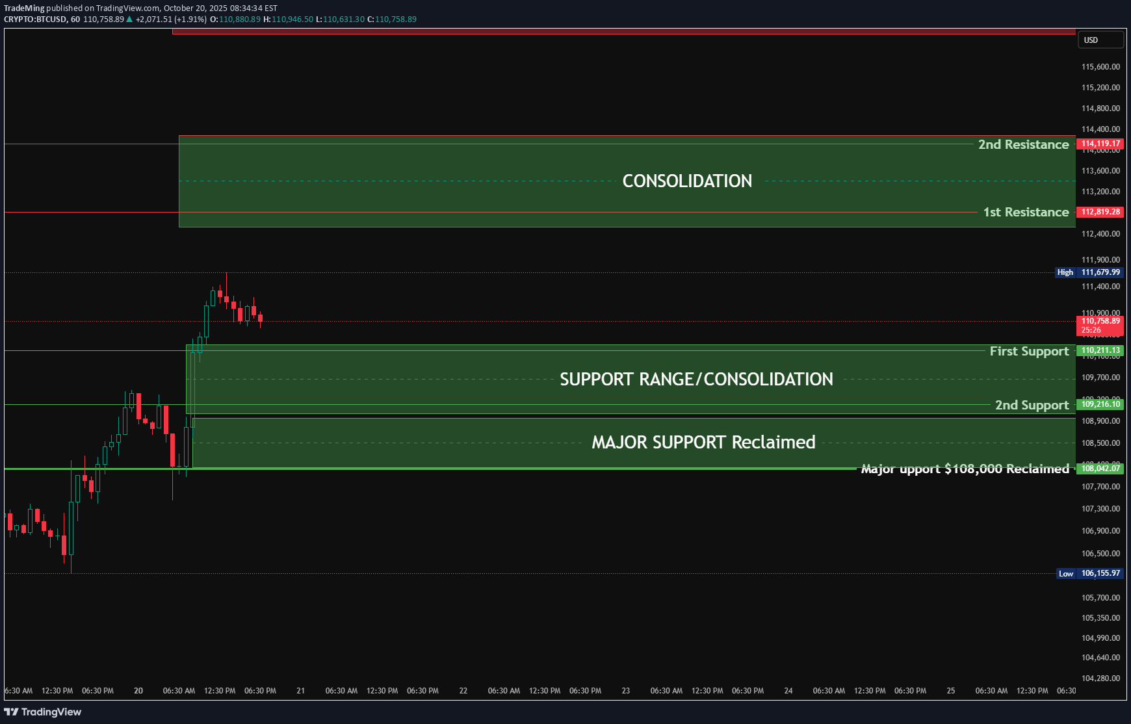
Task: Click the up-arrow change indicator beside the price
Action: click(128, 19)
